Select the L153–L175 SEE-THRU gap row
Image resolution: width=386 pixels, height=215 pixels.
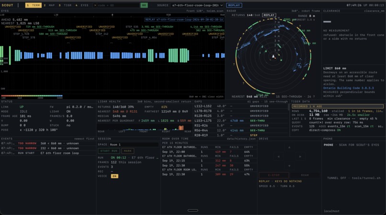tap(240, 121)
